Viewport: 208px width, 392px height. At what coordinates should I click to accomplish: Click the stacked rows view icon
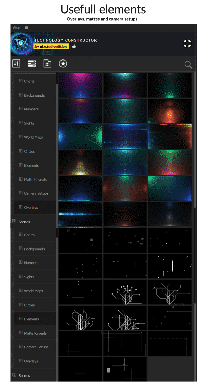click(x=32, y=64)
